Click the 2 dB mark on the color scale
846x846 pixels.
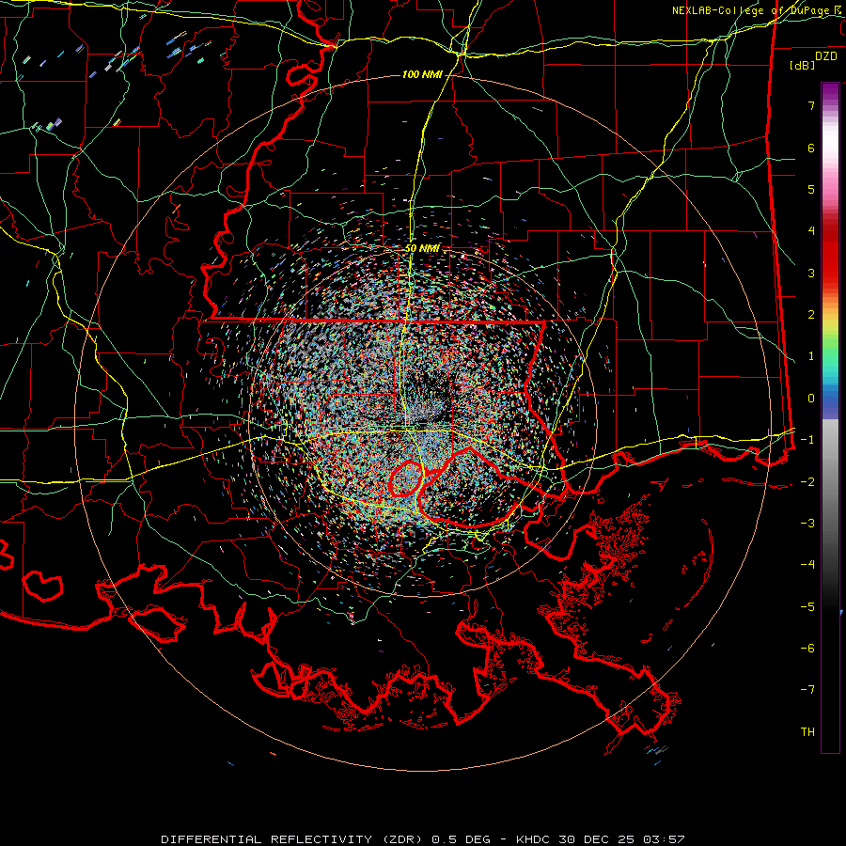point(811,315)
